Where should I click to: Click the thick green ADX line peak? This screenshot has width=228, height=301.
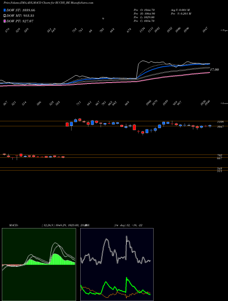coord(126,278)
